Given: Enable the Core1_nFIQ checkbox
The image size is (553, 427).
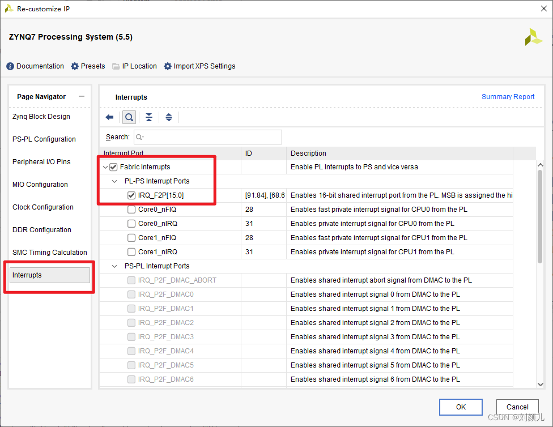Looking at the screenshot, I should point(131,238).
